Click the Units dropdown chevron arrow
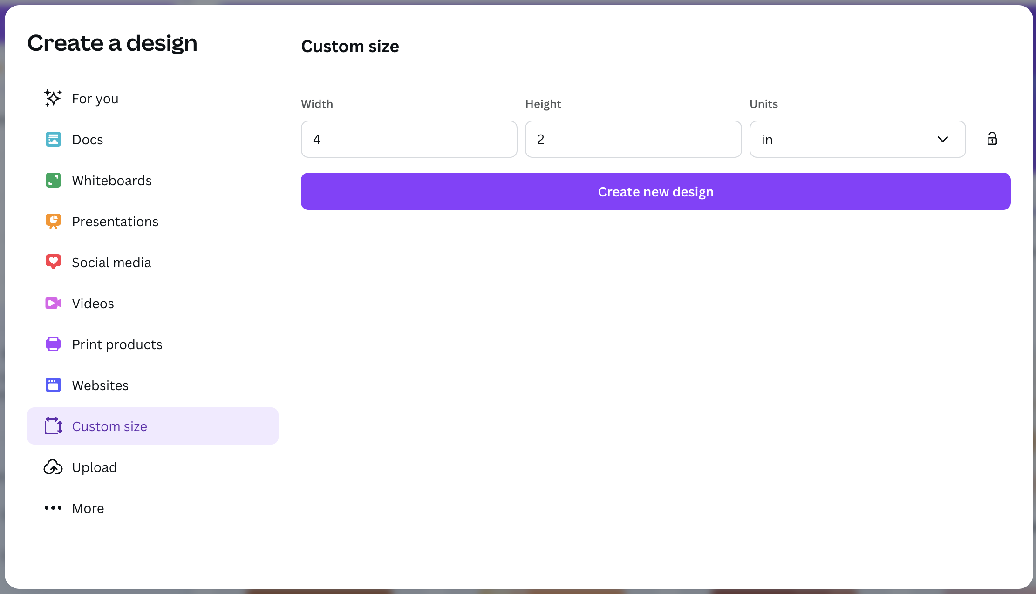This screenshot has width=1036, height=594. [x=943, y=139]
